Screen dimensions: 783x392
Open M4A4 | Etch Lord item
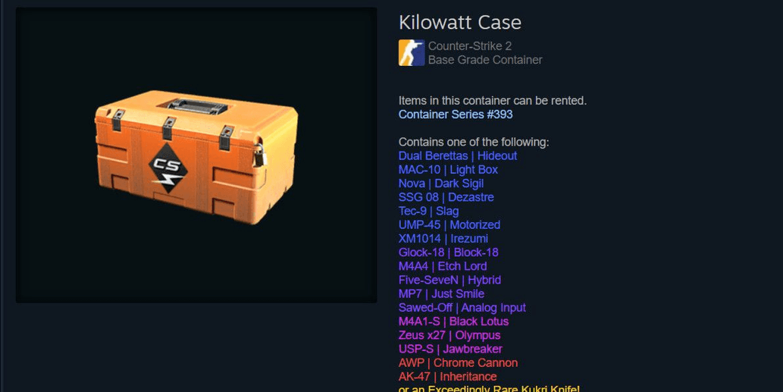click(x=443, y=266)
